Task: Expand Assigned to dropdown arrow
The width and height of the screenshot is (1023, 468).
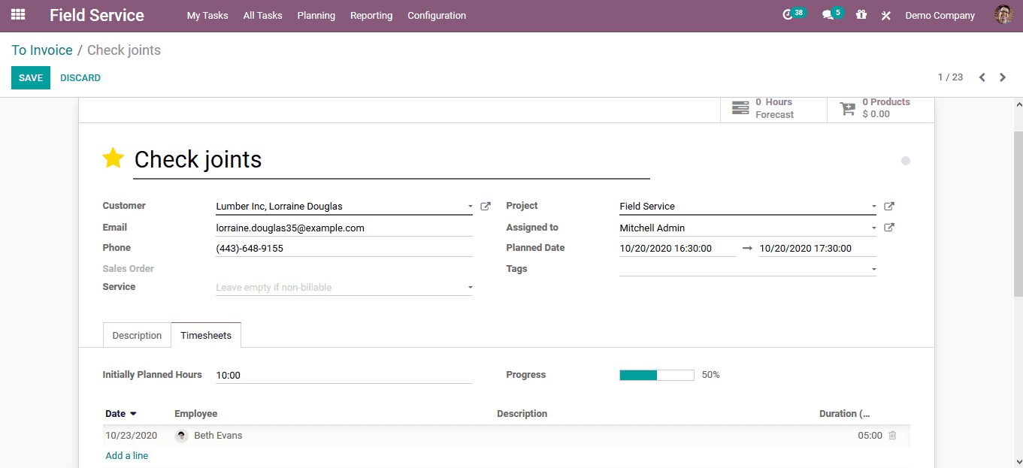Action: (874, 228)
